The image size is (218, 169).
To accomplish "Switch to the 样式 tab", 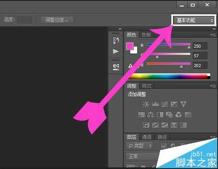I will [146, 86].
